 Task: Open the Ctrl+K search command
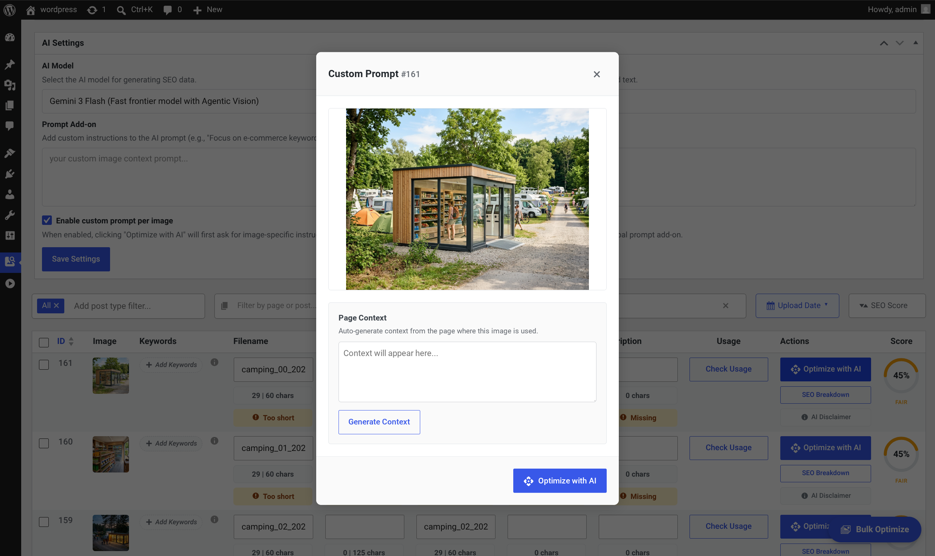(x=135, y=10)
